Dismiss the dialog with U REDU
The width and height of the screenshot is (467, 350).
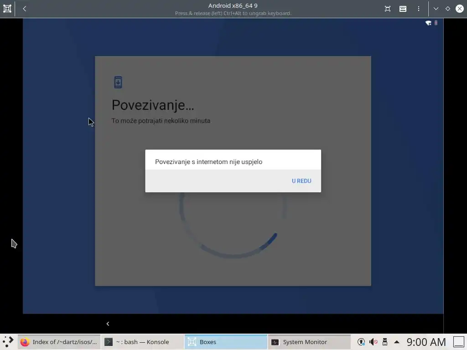(301, 181)
